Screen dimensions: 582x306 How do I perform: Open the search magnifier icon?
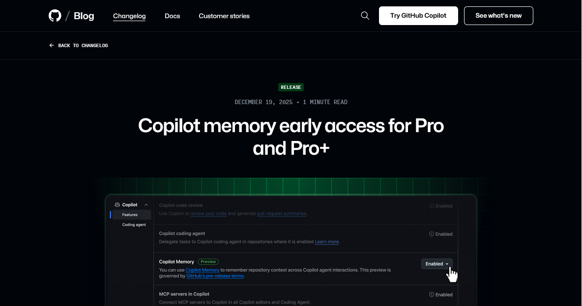[365, 16]
